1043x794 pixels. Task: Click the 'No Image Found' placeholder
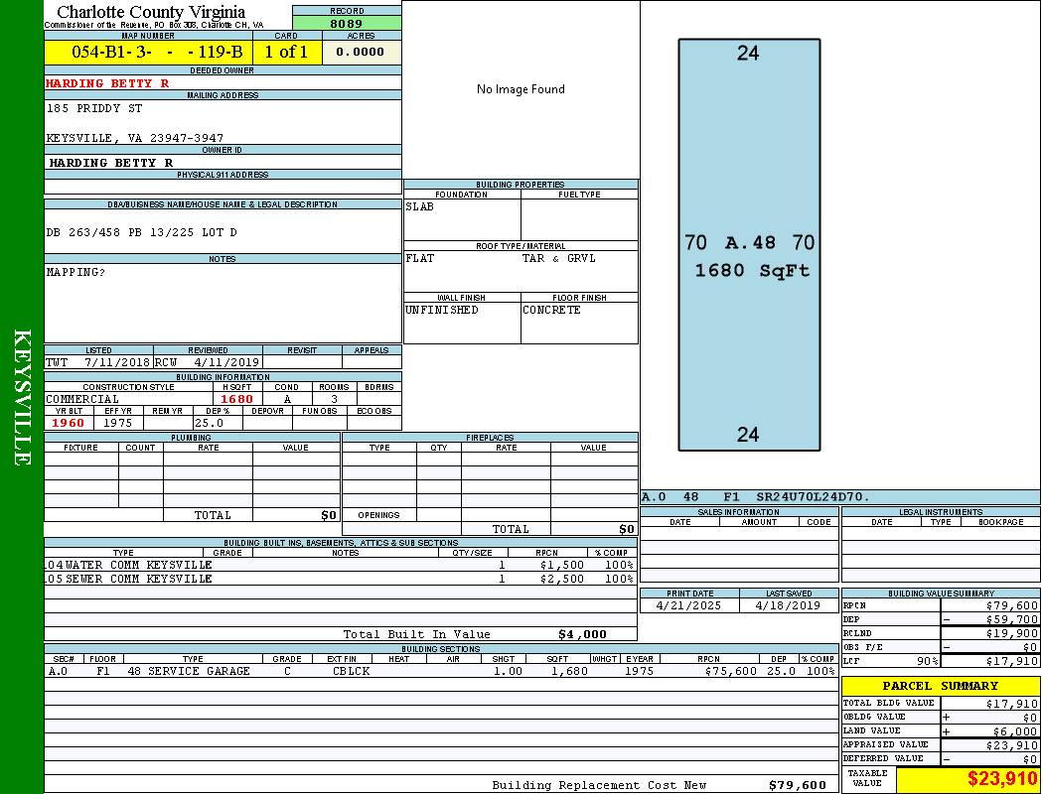tap(521, 89)
